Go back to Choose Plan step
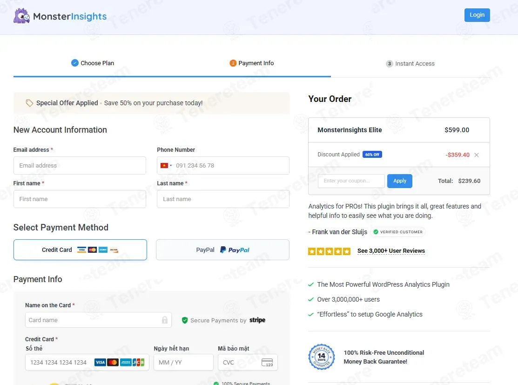The image size is (518, 385). pyautogui.click(x=93, y=63)
